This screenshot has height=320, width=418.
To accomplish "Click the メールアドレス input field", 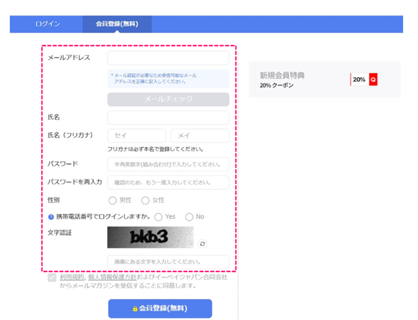I will tap(168, 57).
